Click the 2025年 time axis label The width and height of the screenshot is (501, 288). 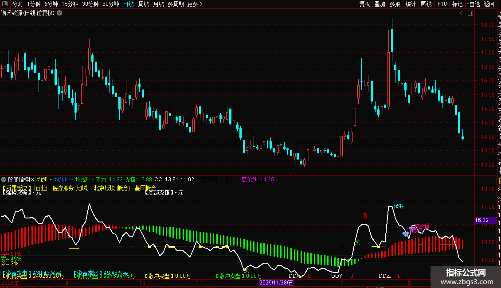click(10, 283)
